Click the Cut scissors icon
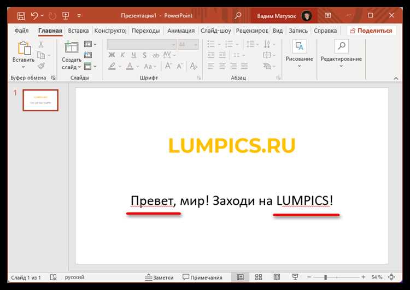Image resolution: width=410 pixels, height=290 pixels. [x=41, y=44]
